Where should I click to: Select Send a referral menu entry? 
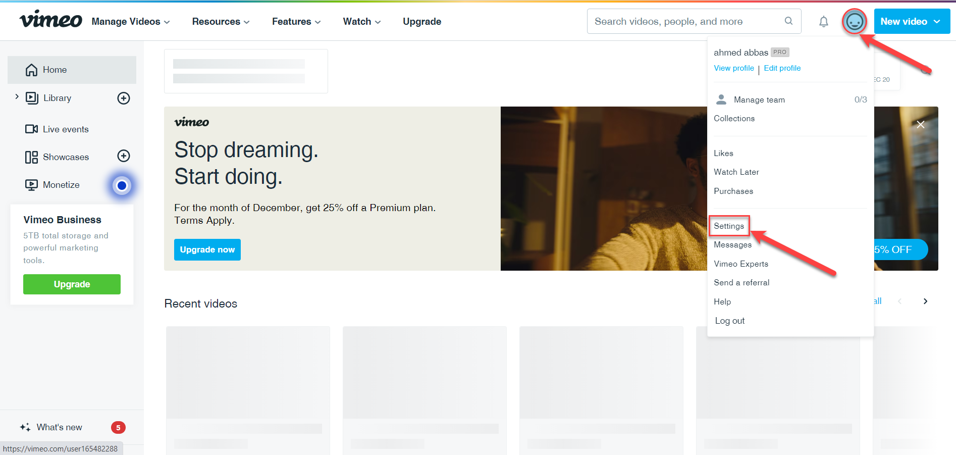[741, 282]
